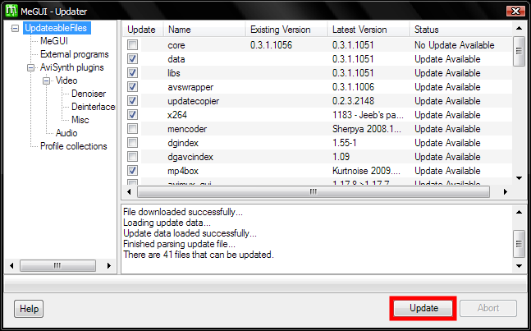Click file list scroll right arrow
The width and height of the screenshot is (531, 331).
point(506,191)
